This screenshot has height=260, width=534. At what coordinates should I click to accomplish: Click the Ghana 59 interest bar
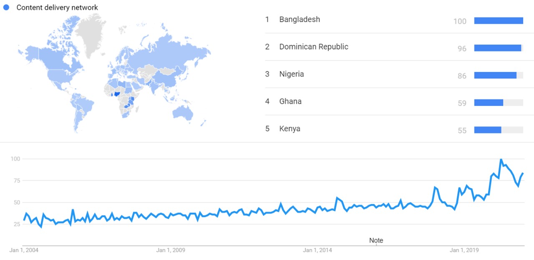tap(489, 103)
